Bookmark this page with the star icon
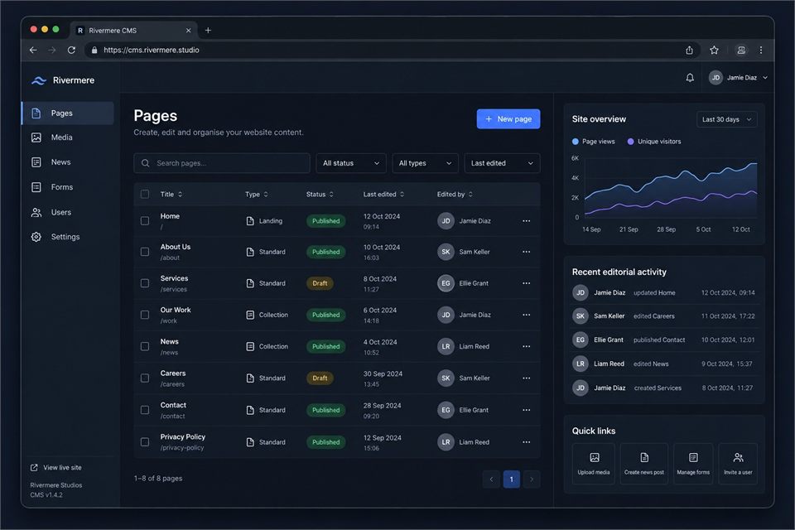 [714, 50]
